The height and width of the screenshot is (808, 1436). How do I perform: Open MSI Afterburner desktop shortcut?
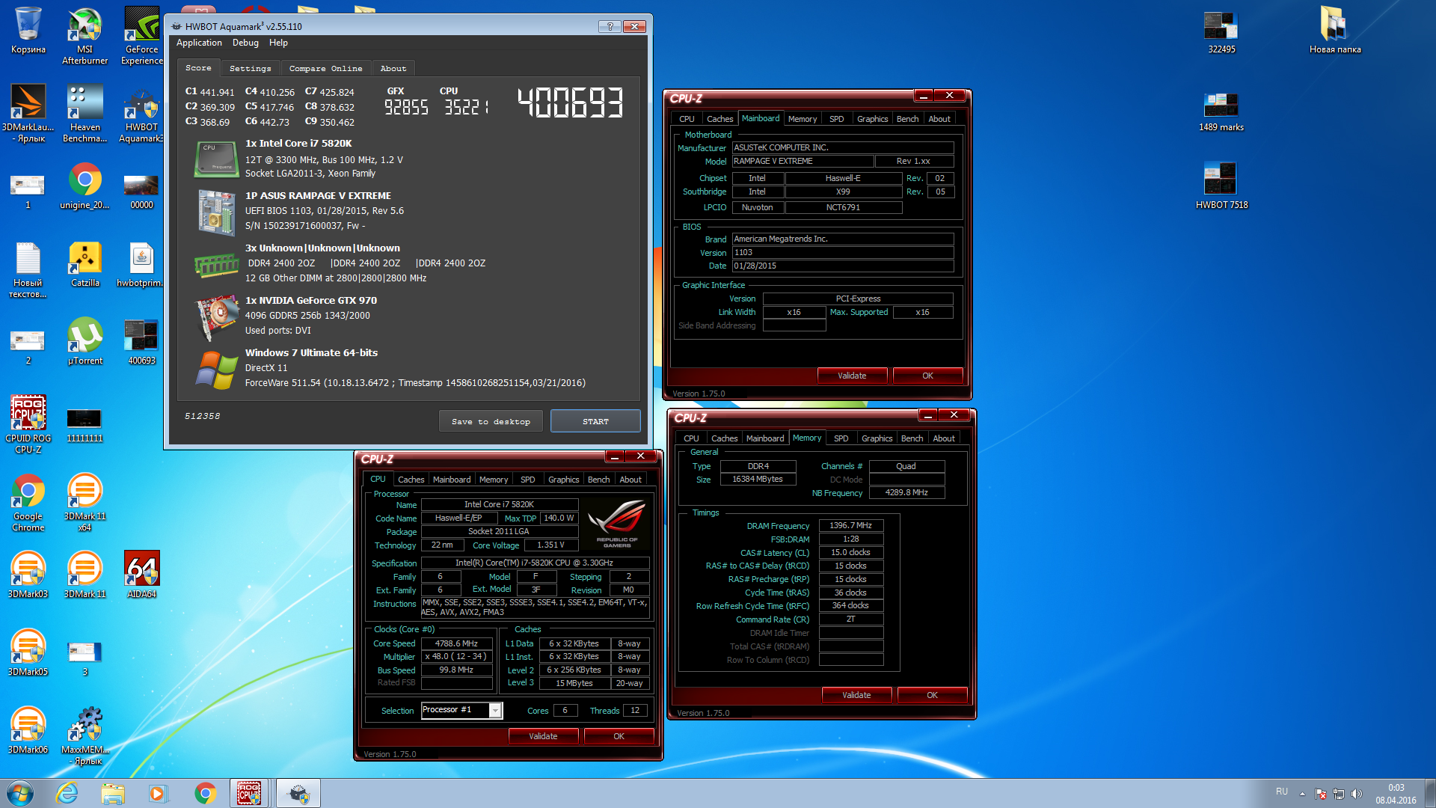pyautogui.click(x=85, y=36)
